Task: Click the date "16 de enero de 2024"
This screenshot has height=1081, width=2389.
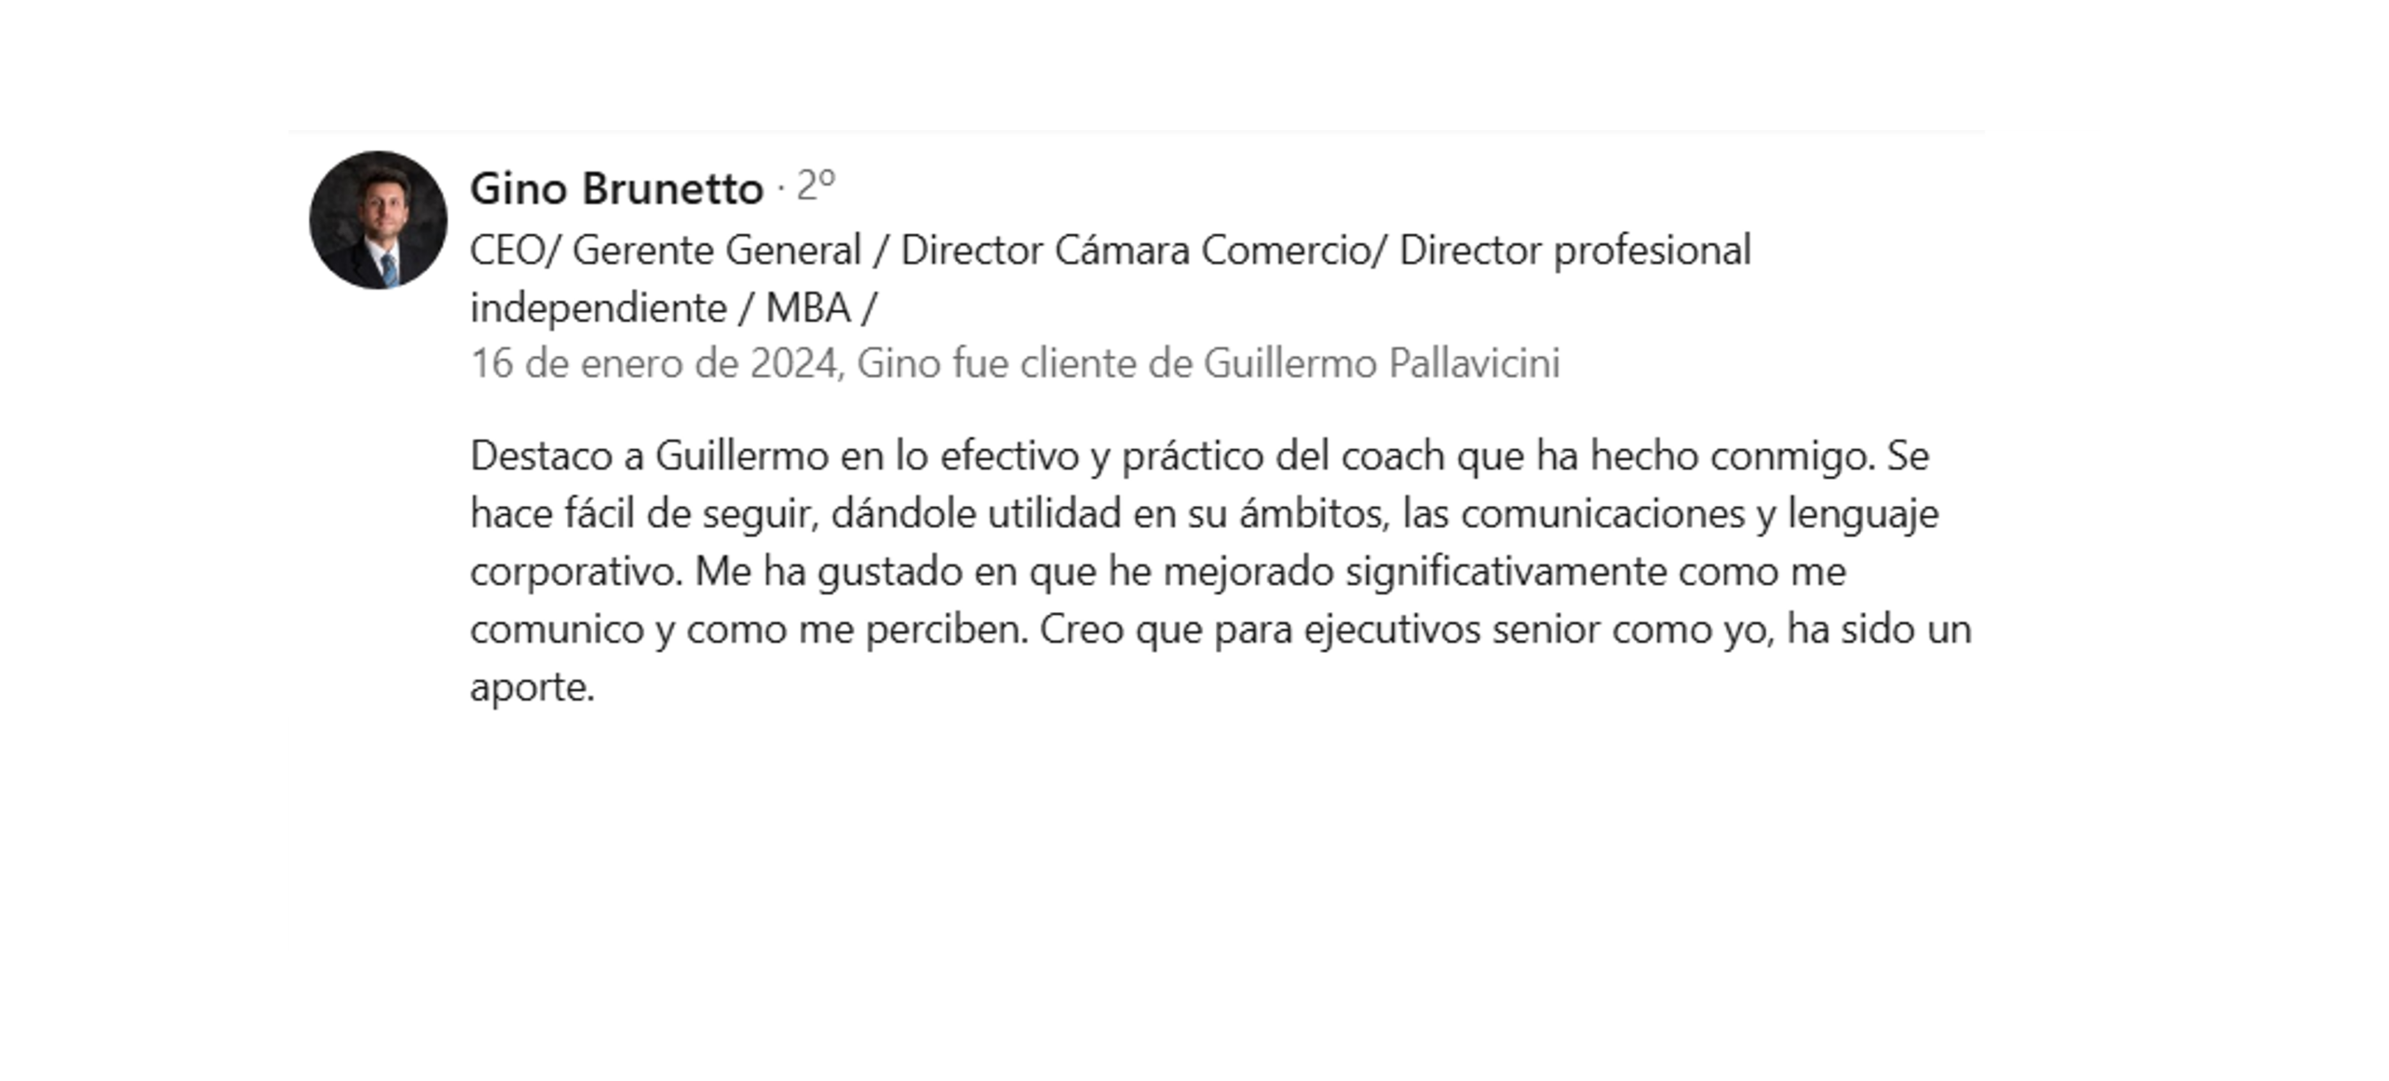Action: [654, 364]
